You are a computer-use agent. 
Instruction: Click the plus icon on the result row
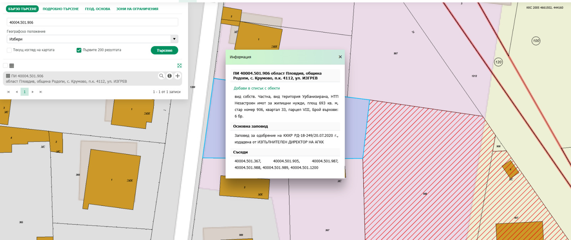pos(177,76)
